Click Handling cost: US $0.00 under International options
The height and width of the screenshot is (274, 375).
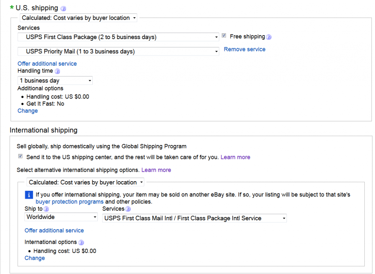point(65,251)
